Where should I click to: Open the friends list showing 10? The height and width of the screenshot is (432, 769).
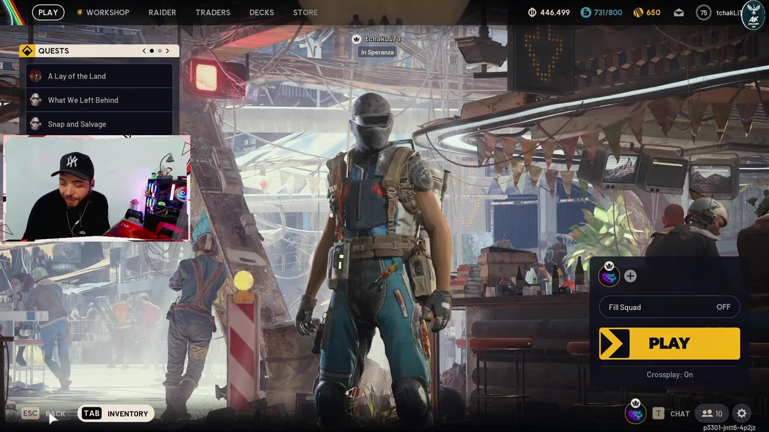[x=713, y=413]
